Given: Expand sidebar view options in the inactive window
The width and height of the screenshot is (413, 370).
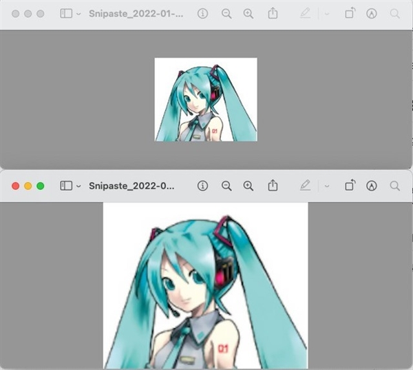Looking at the screenshot, I should pos(78,13).
